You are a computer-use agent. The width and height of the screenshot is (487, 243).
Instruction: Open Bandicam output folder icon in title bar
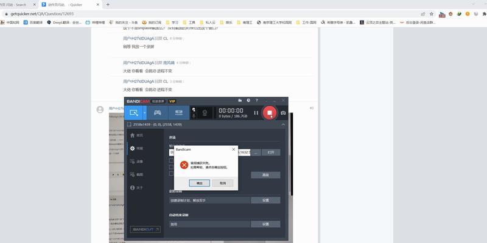click(240, 100)
